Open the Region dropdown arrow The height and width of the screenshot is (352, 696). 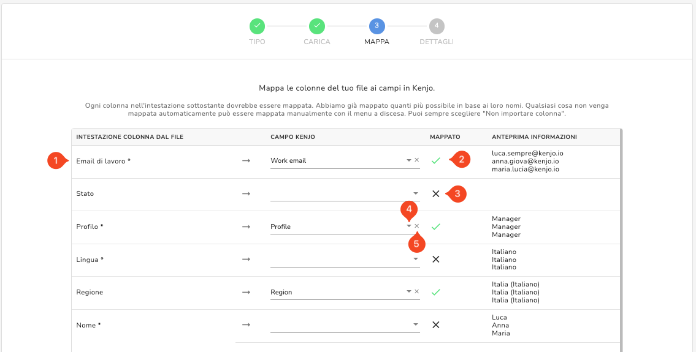[x=409, y=292]
